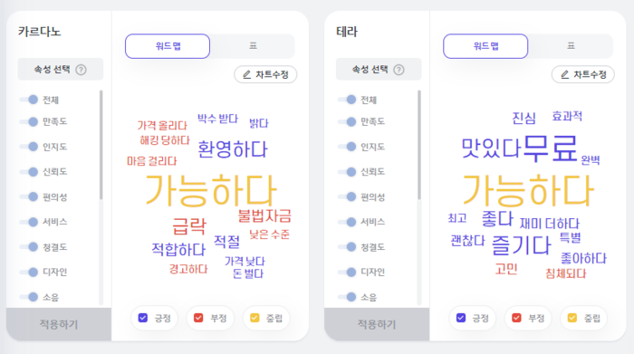Toggle the 전체 switch in 카르다노 panel
Viewport: 634px width, 354px height.
(29, 100)
